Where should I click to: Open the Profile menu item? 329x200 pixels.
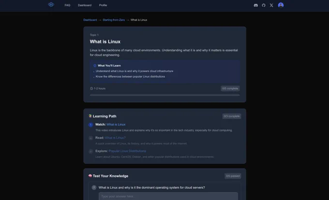tap(103, 5)
